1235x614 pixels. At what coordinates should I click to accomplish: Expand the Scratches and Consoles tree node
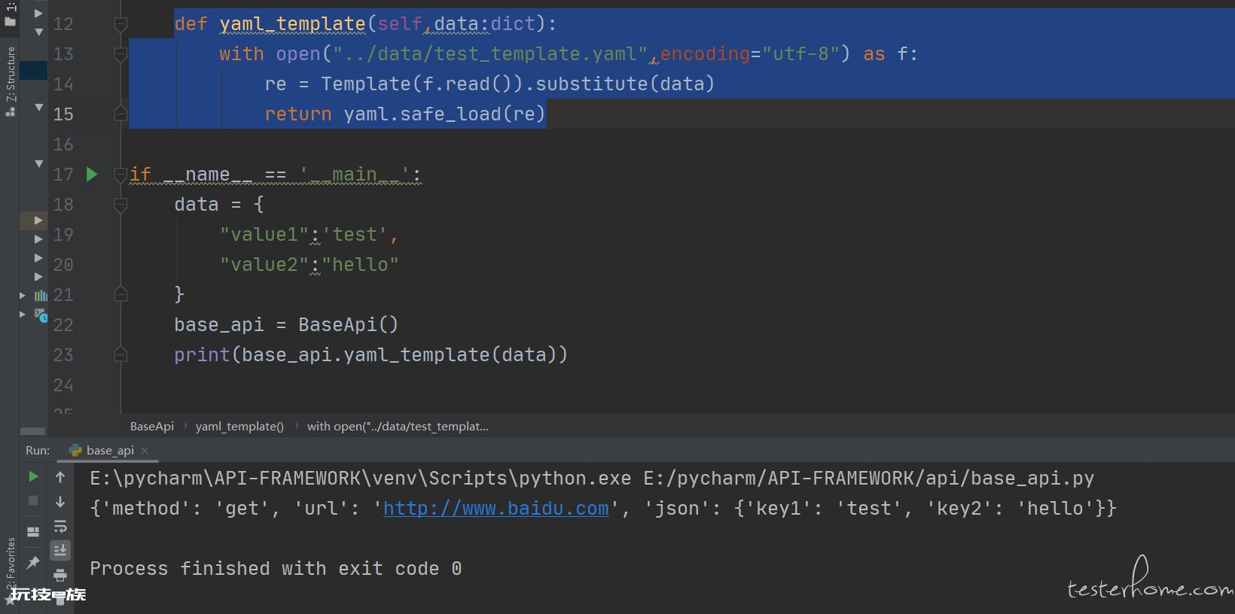23,315
